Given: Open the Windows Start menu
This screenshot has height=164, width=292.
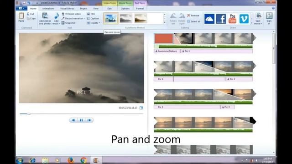Looking at the screenshot, I should click(x=20, y=160).
